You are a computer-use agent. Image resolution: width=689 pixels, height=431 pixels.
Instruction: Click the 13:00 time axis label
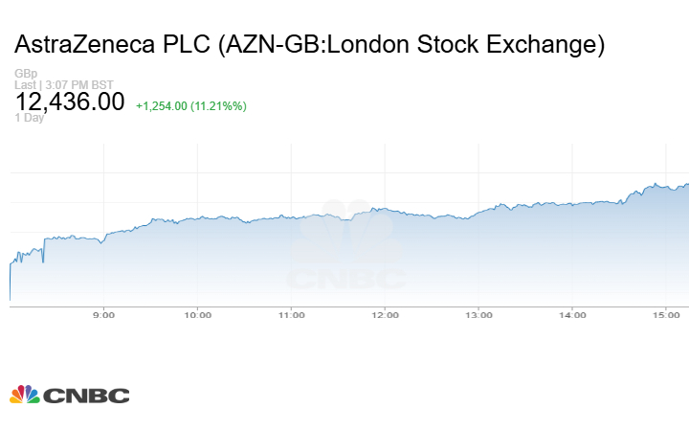(478, 314)
